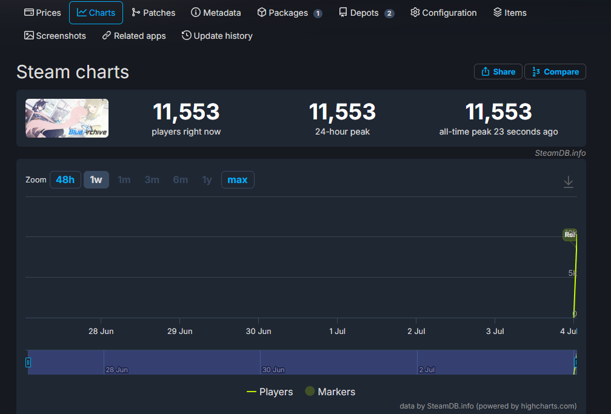Image resolution: width=611 pixels, height=414 pixels.
Task: Click the cube Packages icon
Action: [262, 13]
